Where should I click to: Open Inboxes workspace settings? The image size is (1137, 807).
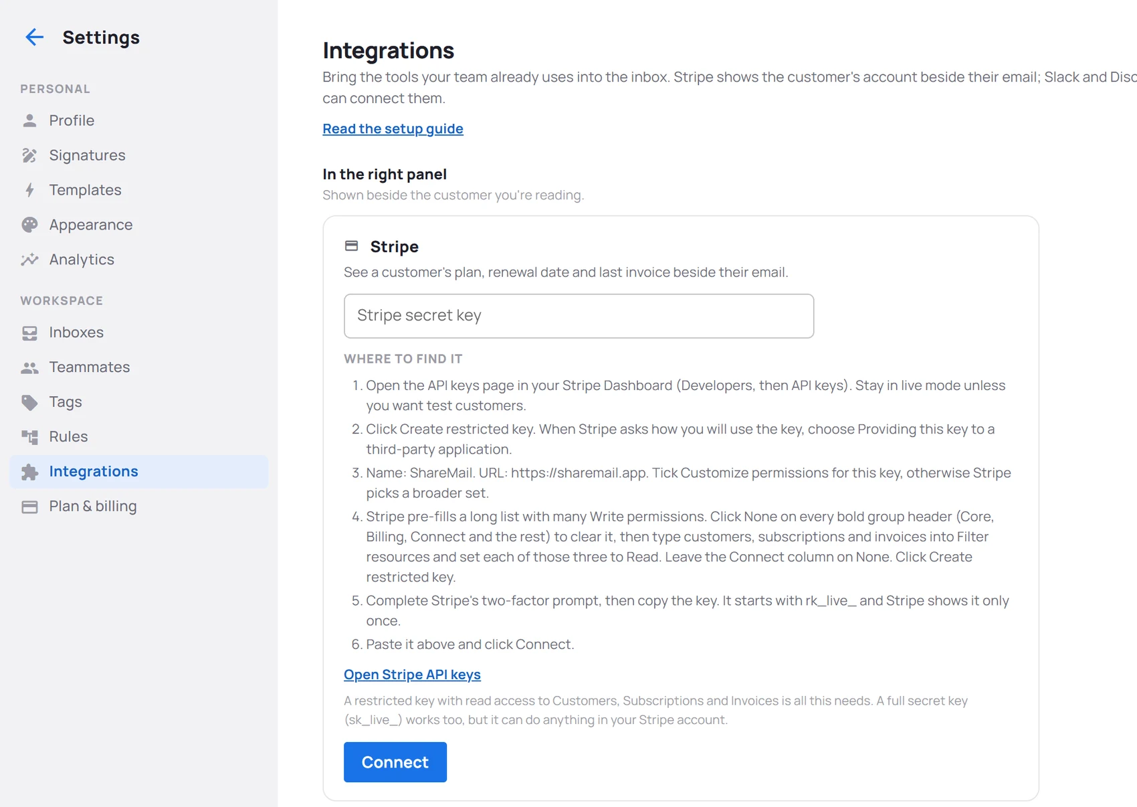point(139,333)
